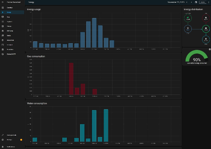The height and width of the screenshot is (149, 211).
Task: Open the Map panel in the sidebar
Action: pos(12,17)
